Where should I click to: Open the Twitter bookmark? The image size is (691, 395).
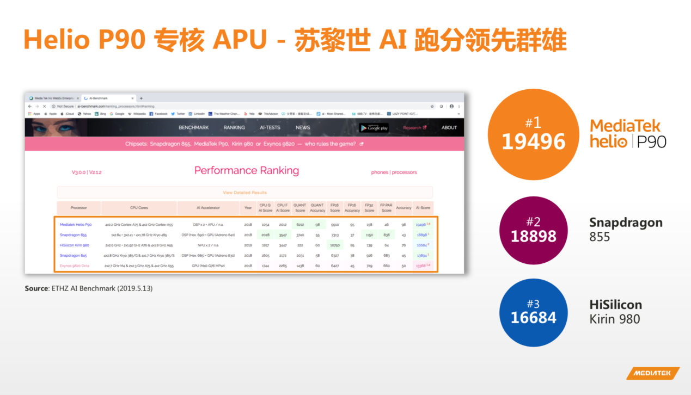click(x=178, y=114)
